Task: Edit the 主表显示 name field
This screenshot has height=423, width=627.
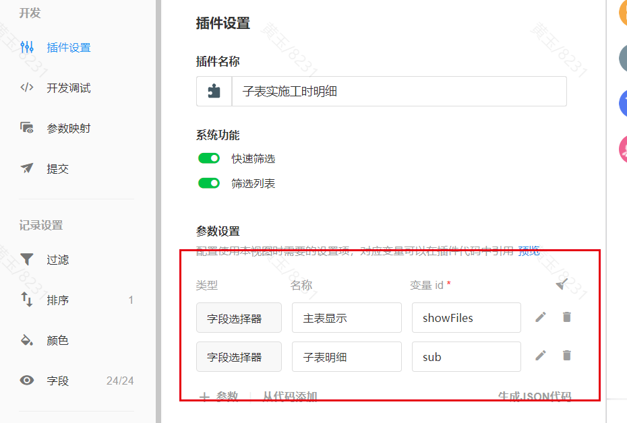Action: pyautogui.click(x=347, y=317)
